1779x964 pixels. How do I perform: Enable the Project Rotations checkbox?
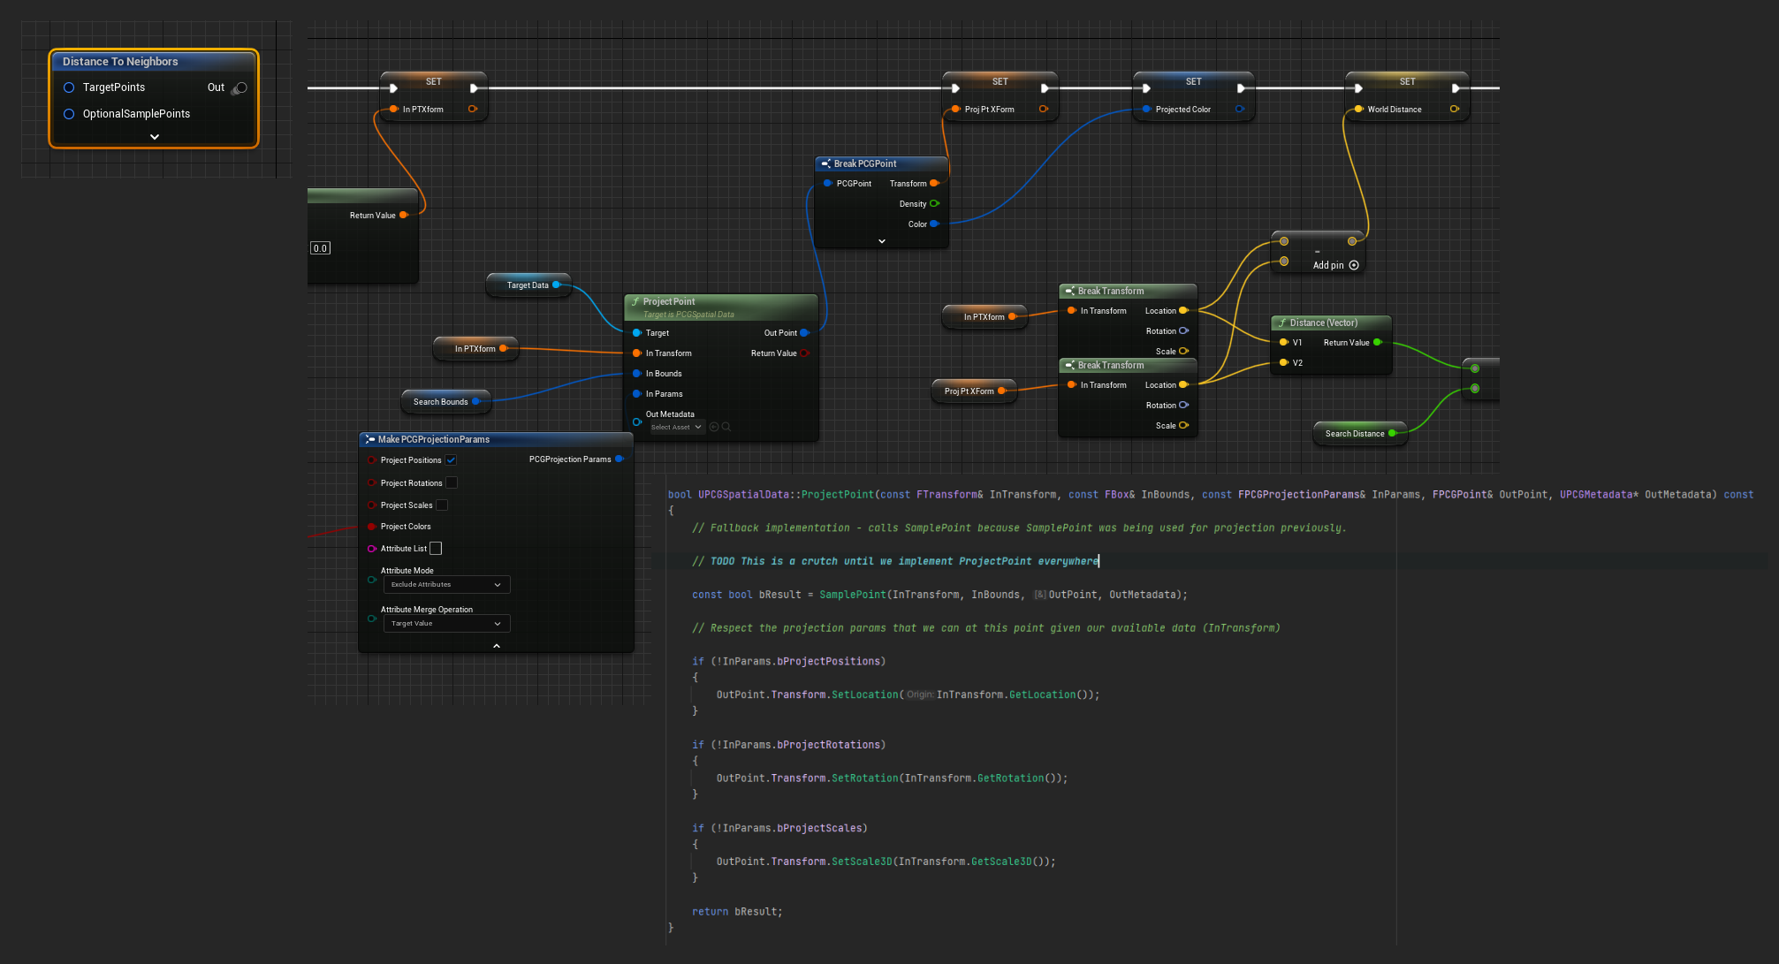coord(452,482)
